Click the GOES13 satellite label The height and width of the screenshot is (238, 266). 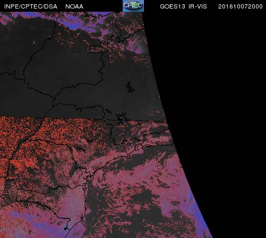(173, 6)
